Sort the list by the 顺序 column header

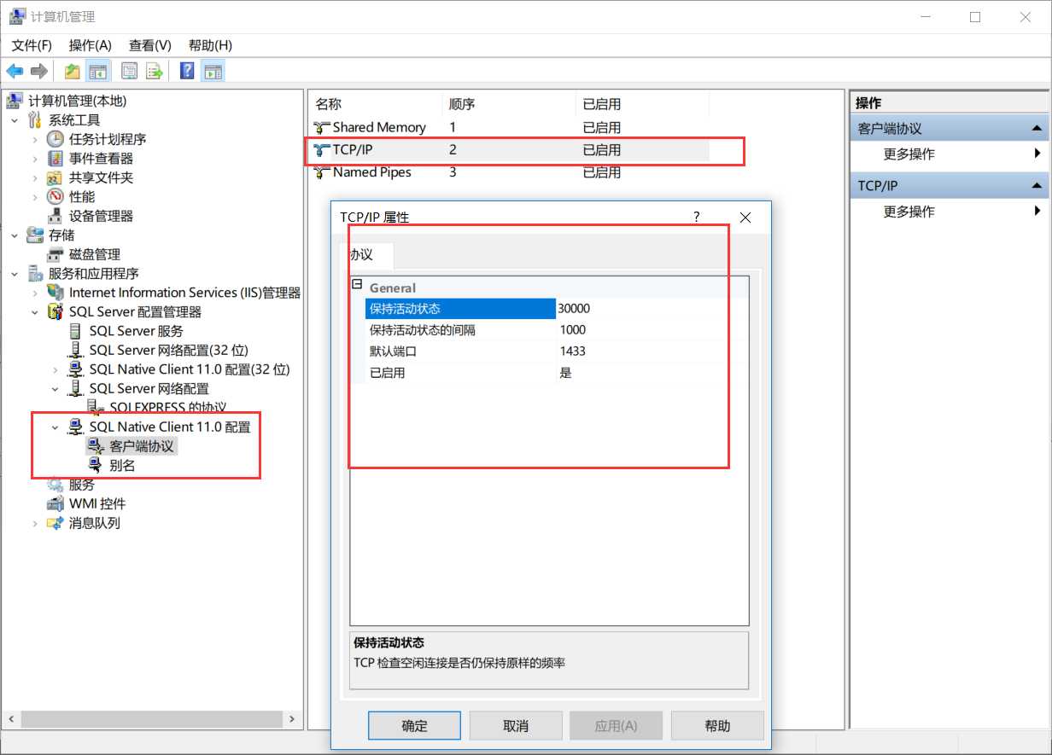509,104
